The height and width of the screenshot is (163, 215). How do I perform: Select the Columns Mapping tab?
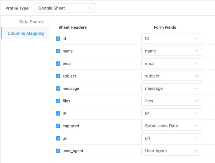[x=26, y=33]
